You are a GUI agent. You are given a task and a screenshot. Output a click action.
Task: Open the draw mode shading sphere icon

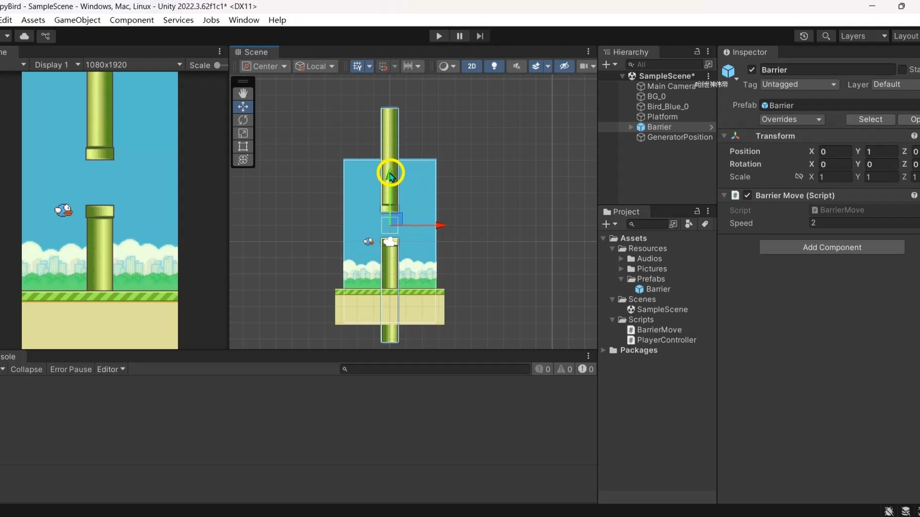pyautogui.click(x=444, y=66)
